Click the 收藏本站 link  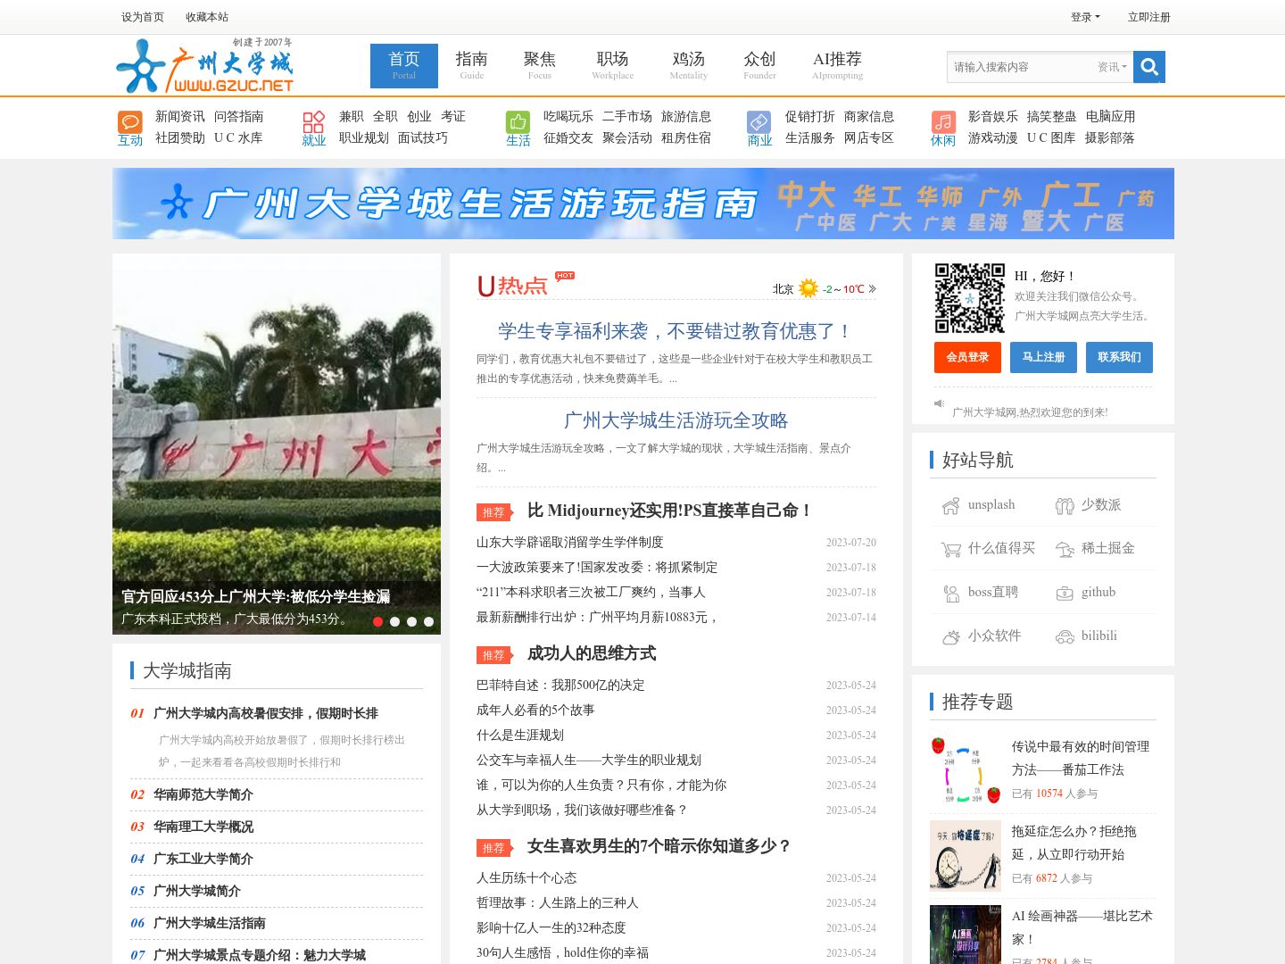pos(207,17)
